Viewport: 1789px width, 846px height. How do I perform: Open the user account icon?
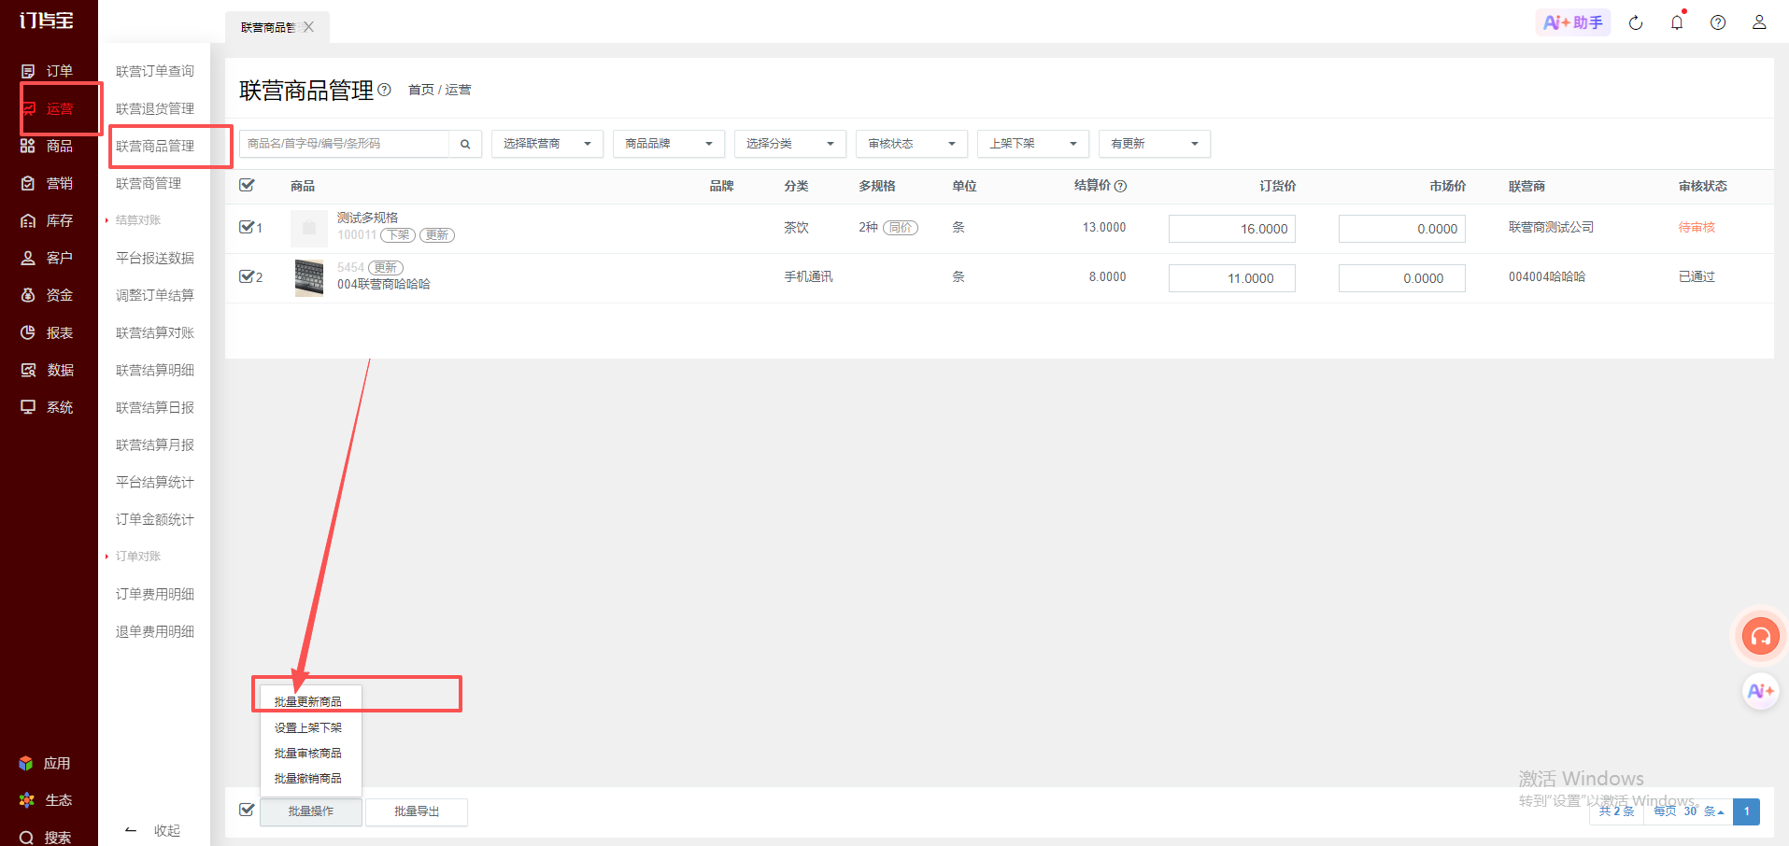click(1759, 22)
